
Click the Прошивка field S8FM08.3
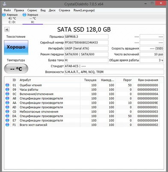(86, 37)
